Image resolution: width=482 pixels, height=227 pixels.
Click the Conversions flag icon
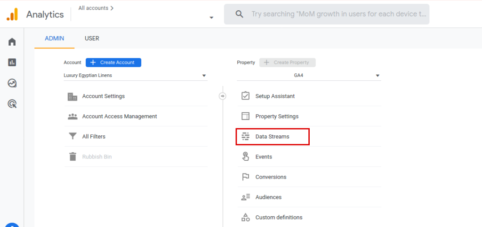[x=245, y=177]
